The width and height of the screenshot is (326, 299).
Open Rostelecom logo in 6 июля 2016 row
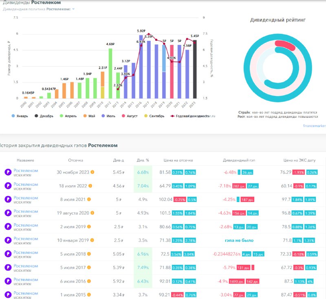8,281
